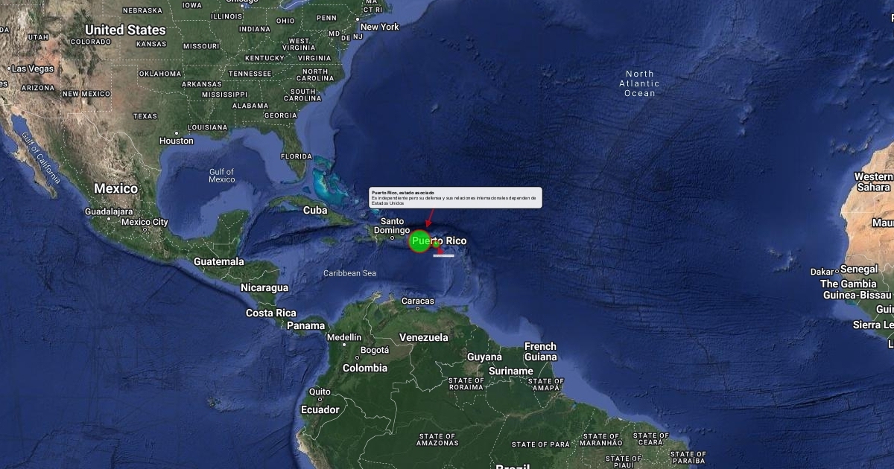Select the Puerto Rico map label

coord(440,240)
